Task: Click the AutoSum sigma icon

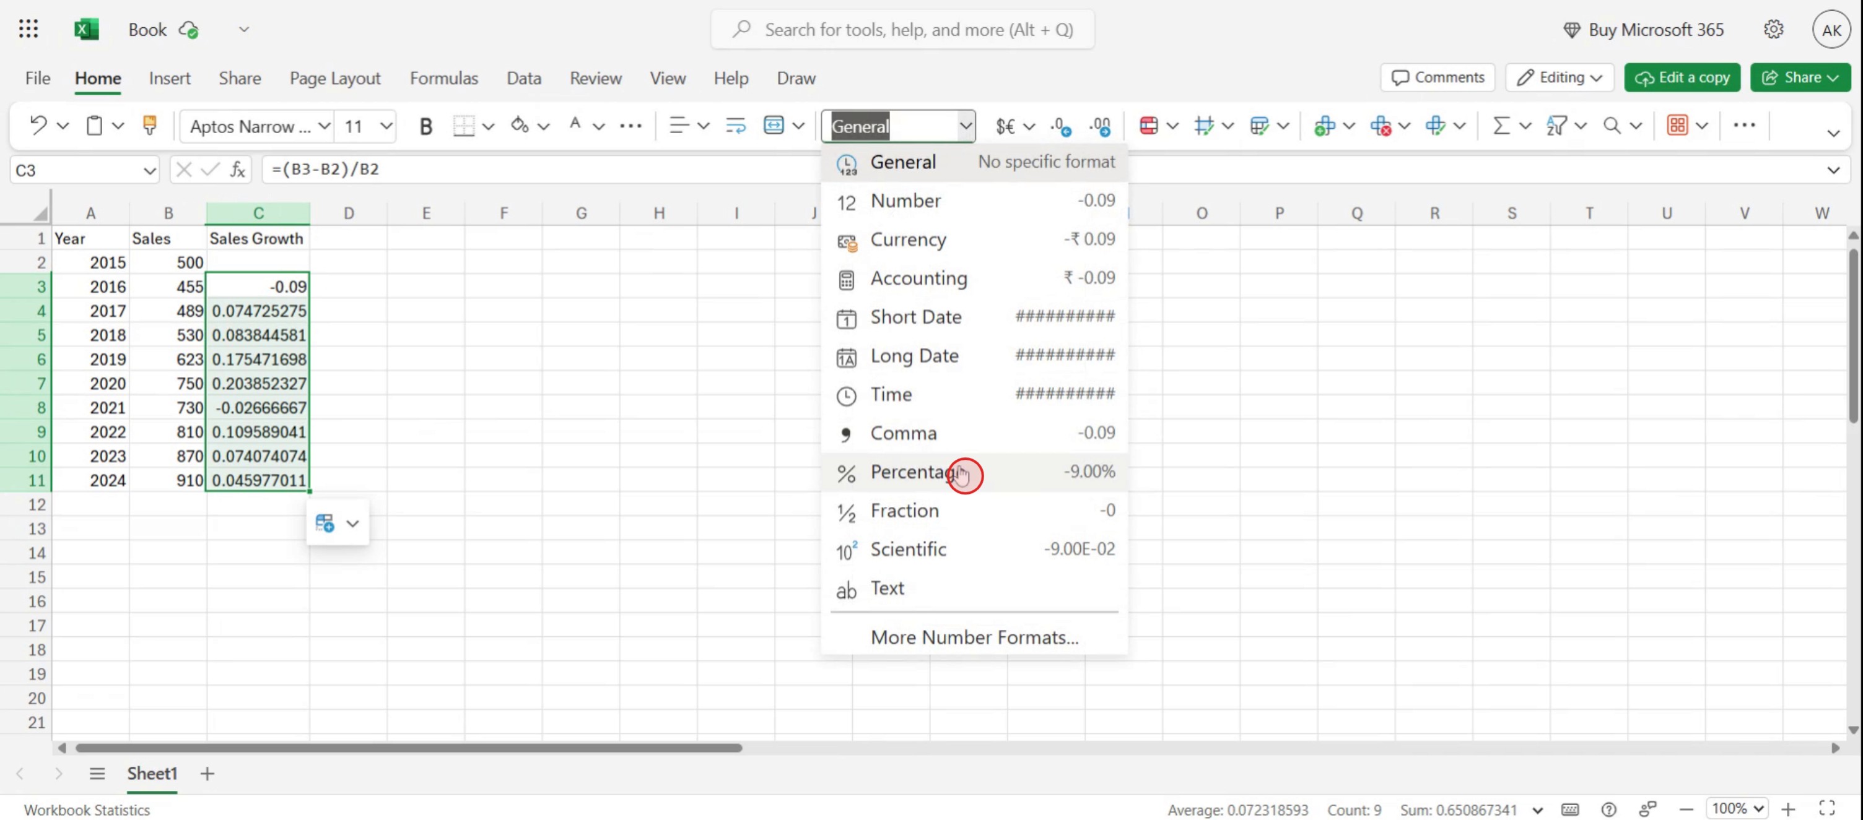Action: pos(1501,126)
